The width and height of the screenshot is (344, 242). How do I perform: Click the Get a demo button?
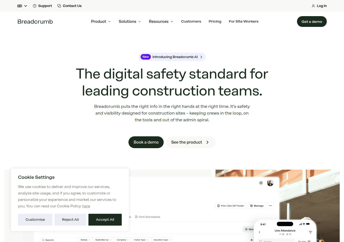pos(312,22)
